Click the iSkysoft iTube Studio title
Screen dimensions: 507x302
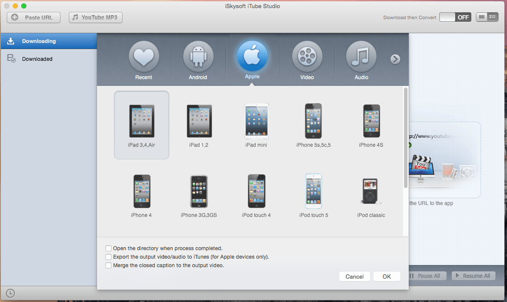[253, 6]
